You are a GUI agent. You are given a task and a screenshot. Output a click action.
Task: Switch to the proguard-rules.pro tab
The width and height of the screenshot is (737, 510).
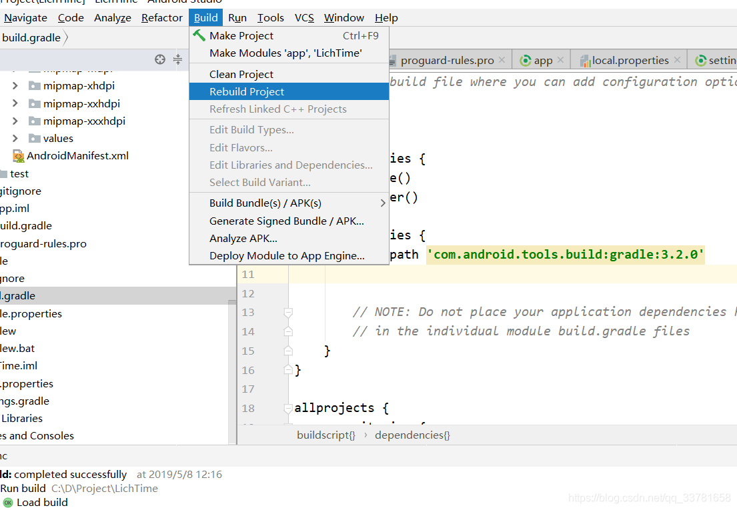(446, 61)
